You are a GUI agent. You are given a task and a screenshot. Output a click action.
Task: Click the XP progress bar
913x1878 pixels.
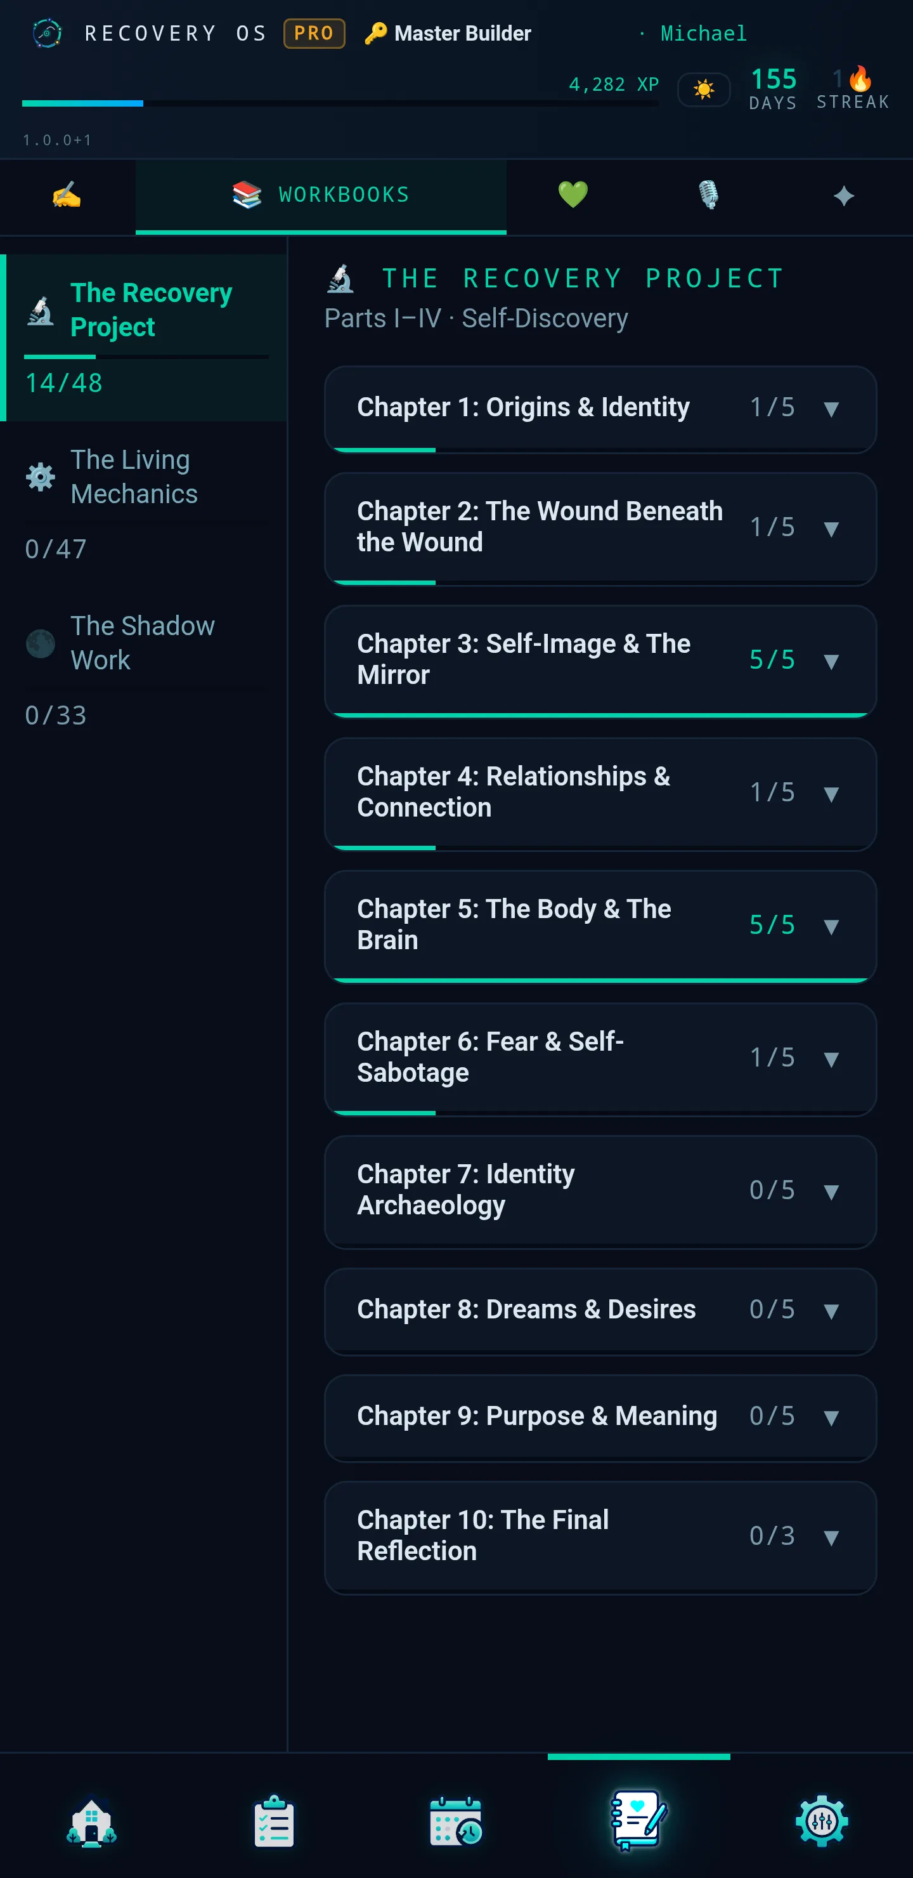340,103
